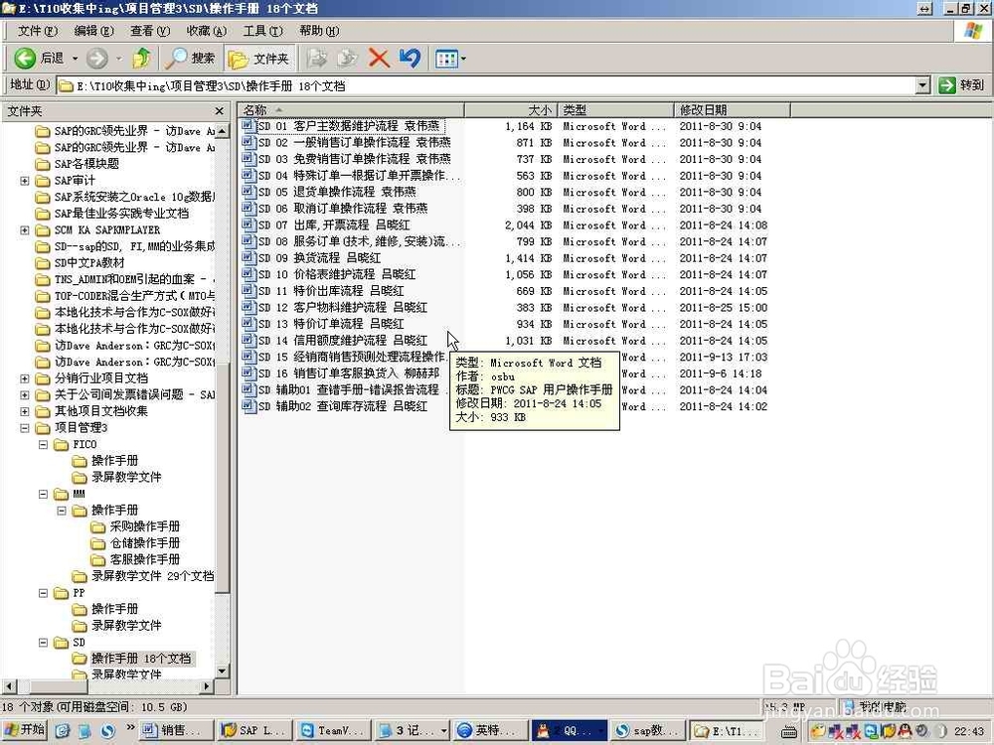Image resolution: width=994 pixels, height=745 pixels.
Task: Sort by the 名称 column header
Action: point(351,110)
